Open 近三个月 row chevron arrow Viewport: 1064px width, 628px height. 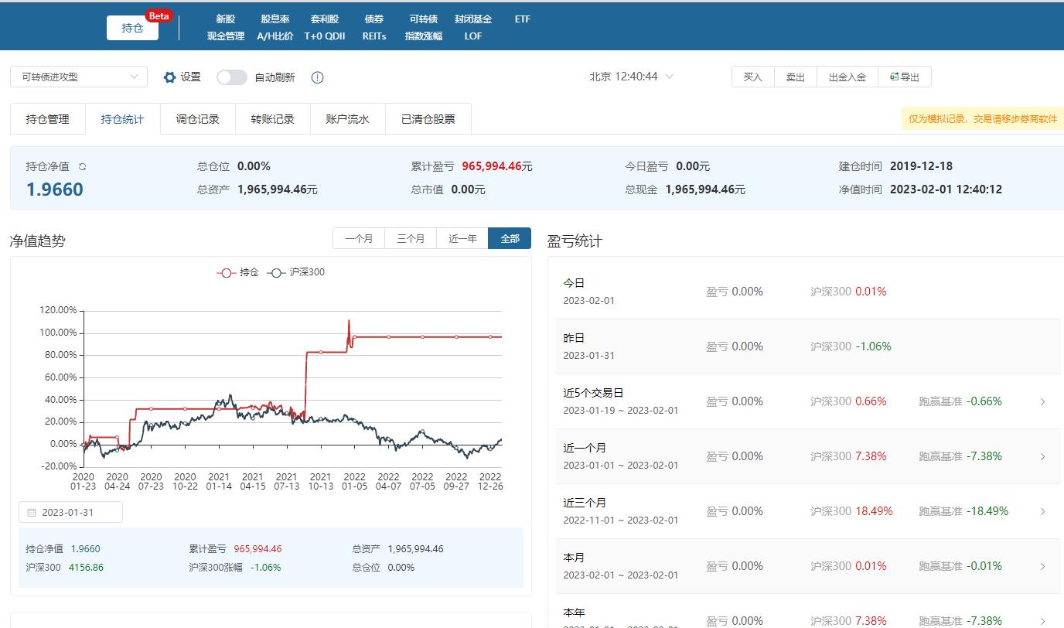[1042, 511]
